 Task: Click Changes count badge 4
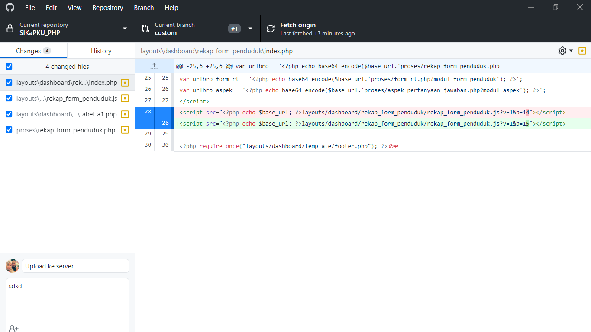point(47,51)
